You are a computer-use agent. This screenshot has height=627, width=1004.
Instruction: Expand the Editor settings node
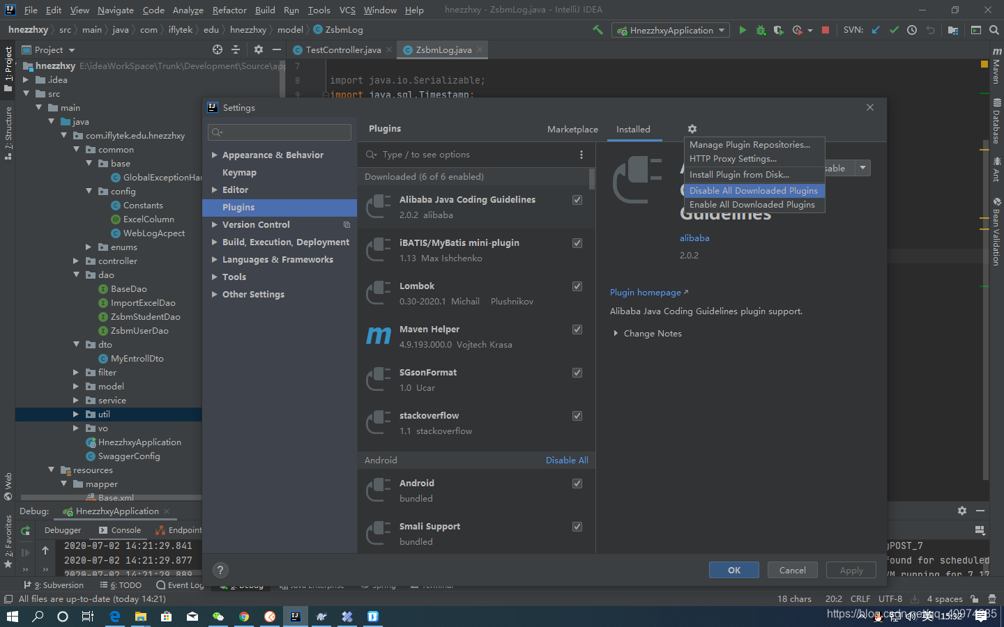point(215,189)
